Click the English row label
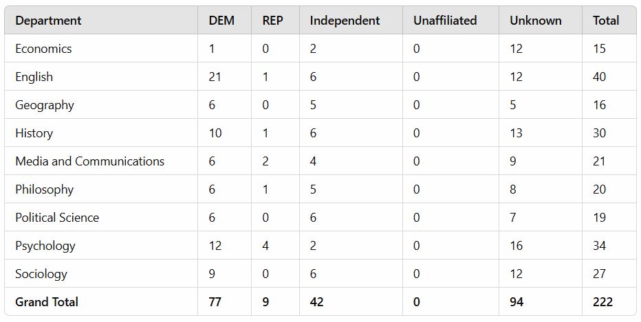 coord(34,77)
